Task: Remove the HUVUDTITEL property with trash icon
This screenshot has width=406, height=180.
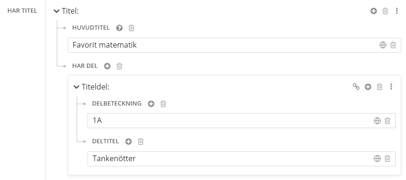Action: [x=132, y=28]
